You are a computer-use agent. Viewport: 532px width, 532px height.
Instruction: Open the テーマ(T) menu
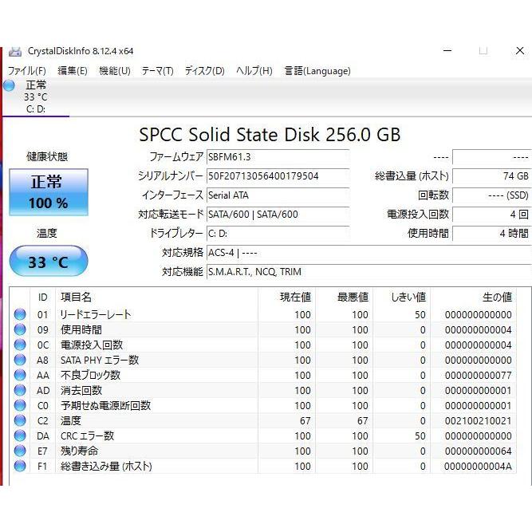pyautogui.click(x=157, y=71)
